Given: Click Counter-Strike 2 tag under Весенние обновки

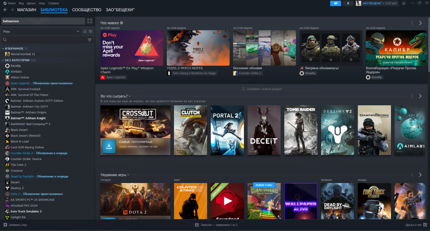Looking at the screenshot, I should (248, 73).
